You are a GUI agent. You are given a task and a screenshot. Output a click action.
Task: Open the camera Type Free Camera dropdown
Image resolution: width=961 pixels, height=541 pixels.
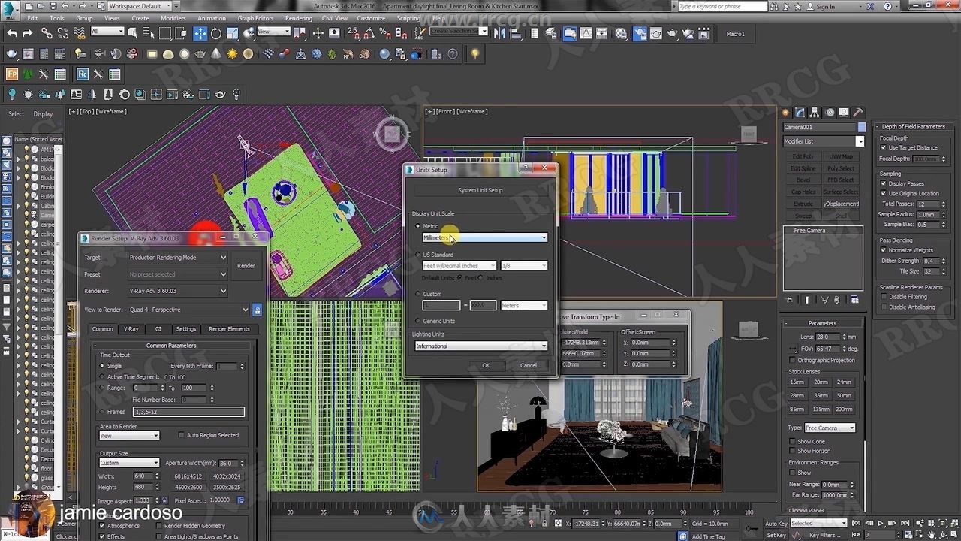click(x=830, y=428)
